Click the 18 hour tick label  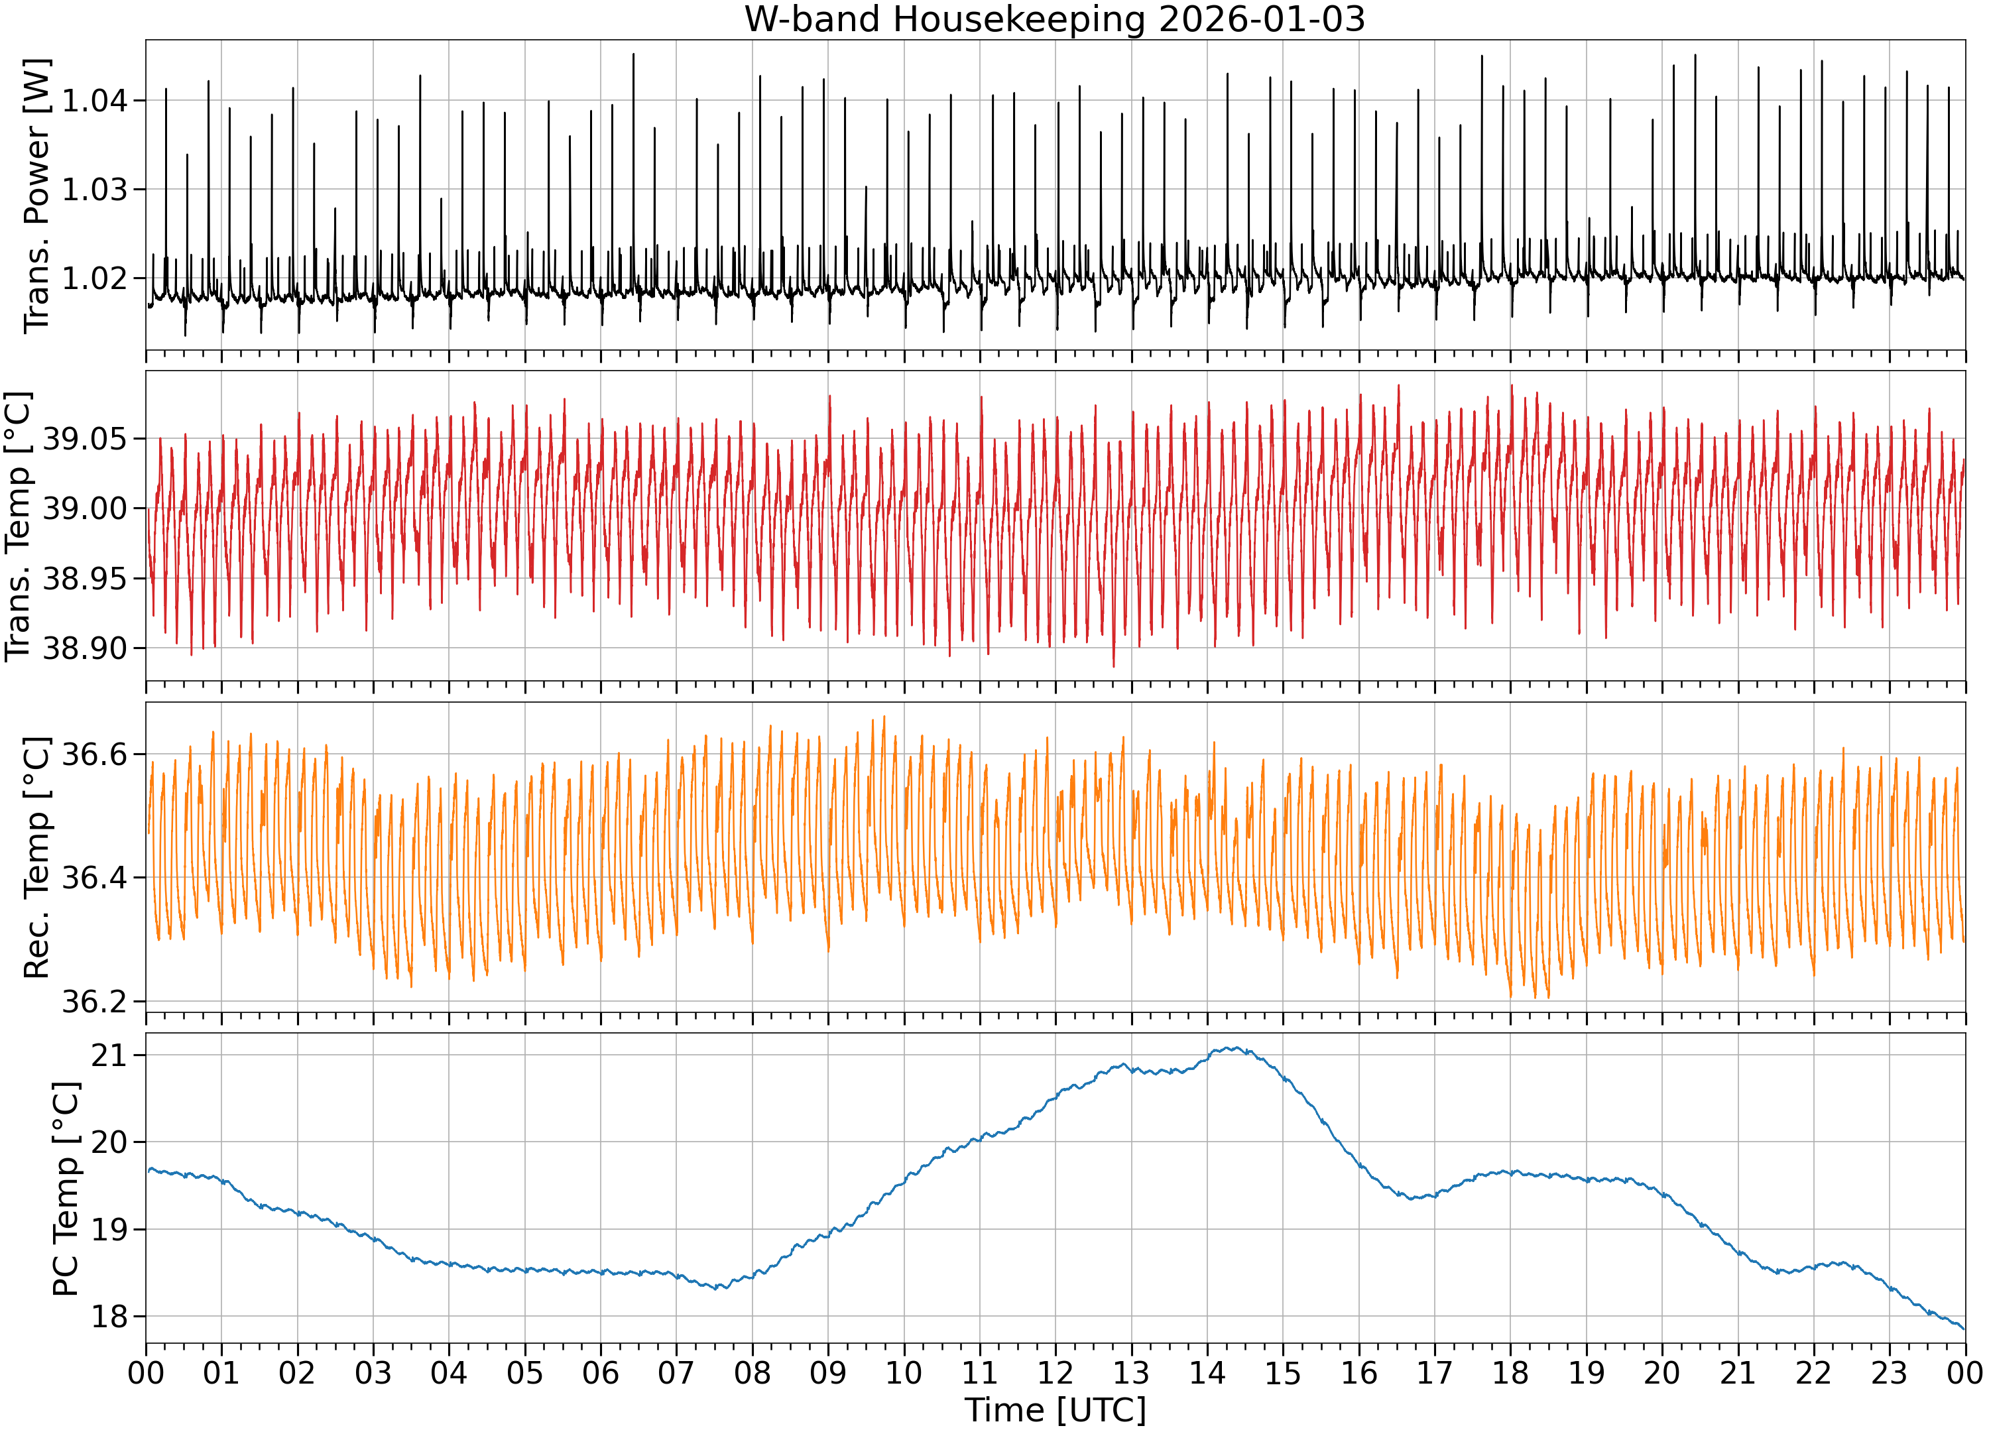(x=1510, y=1372)
